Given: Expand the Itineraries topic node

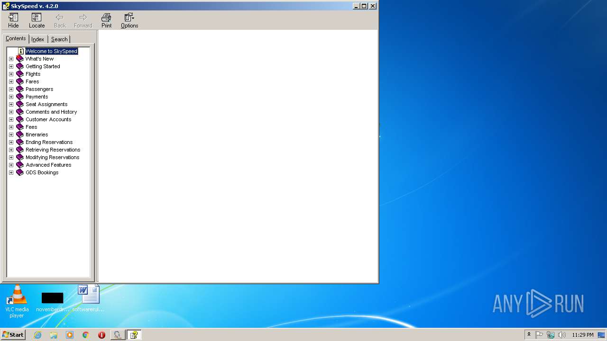Looking at the screenshot, I should [x=11, y=135].
